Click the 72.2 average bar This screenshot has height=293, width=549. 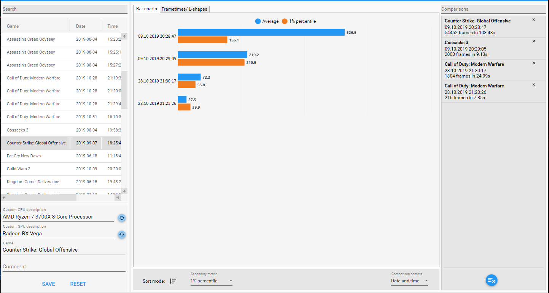tap(189, 77)
